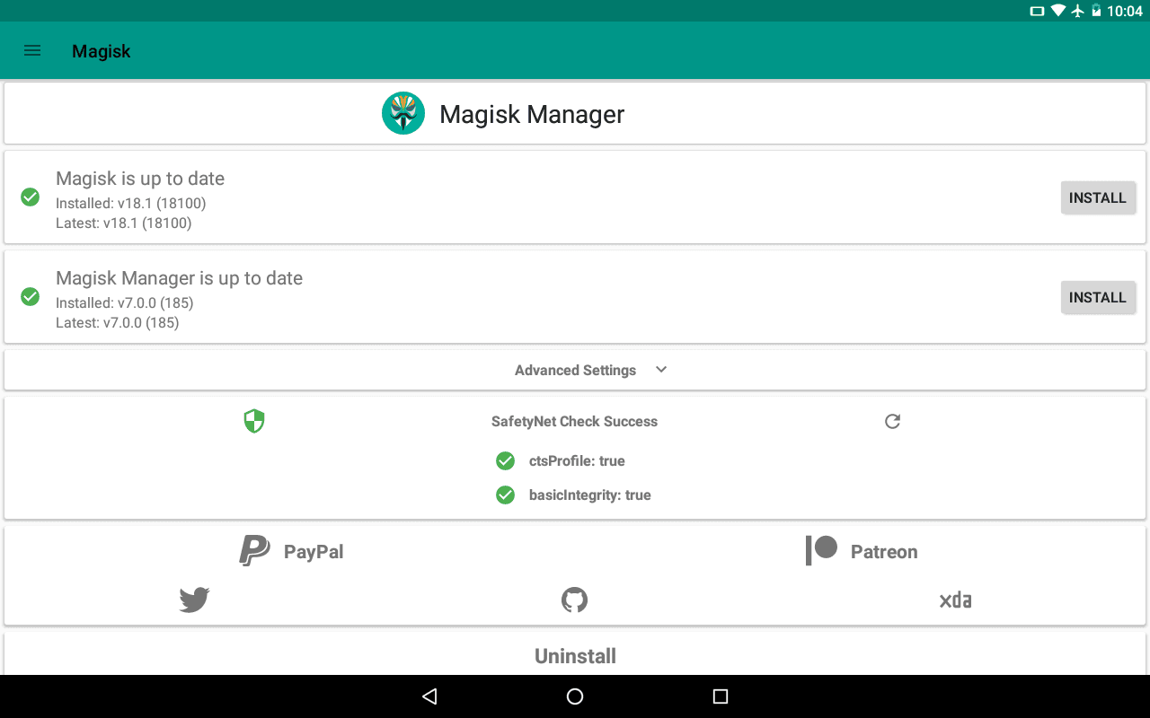This screenshot has width=1150, height=718.
Task: Click the Magisk Manager heading text
Action: (x=532, y=115)
